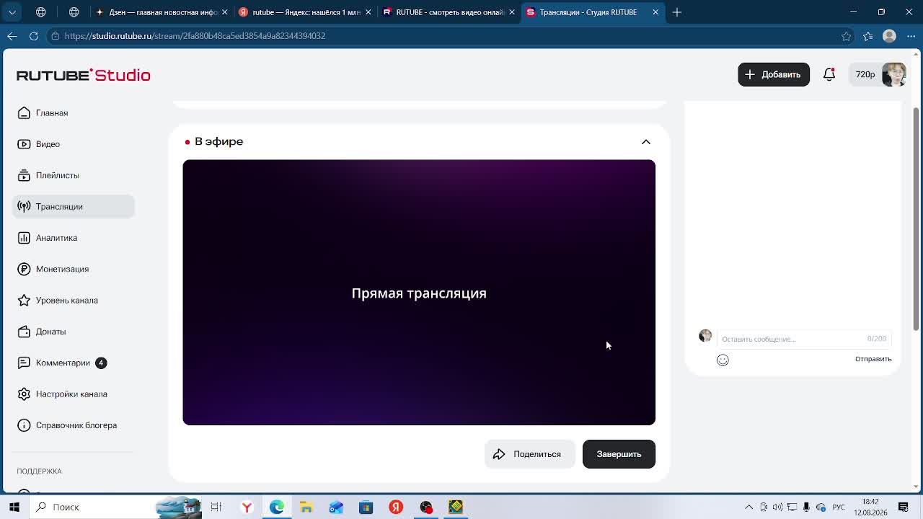Show hidden system tray icons
This screenshot has height=519, width=923.
(x=748, y=507)
